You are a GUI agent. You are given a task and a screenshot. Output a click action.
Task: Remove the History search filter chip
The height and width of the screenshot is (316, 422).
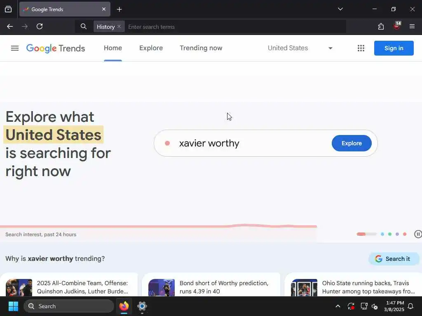(x=119, y=26)
